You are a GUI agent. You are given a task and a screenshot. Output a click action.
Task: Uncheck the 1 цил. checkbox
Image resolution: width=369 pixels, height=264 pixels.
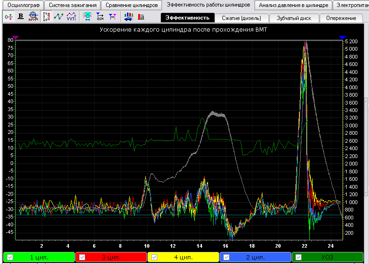pos(10,257)
